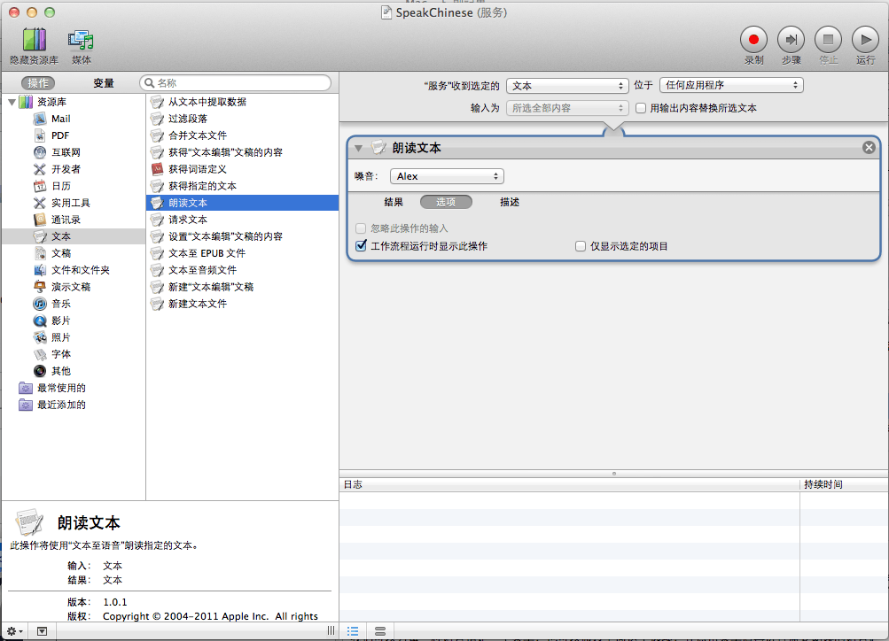Select the 设置"文本编辑"文稿的内容 action
Image resolution: width=889 pixels, height=641 pixels.
coord(243,236)
